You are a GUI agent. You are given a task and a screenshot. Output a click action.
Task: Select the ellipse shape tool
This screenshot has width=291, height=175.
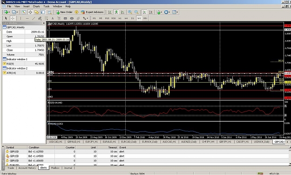pos(72,18)
